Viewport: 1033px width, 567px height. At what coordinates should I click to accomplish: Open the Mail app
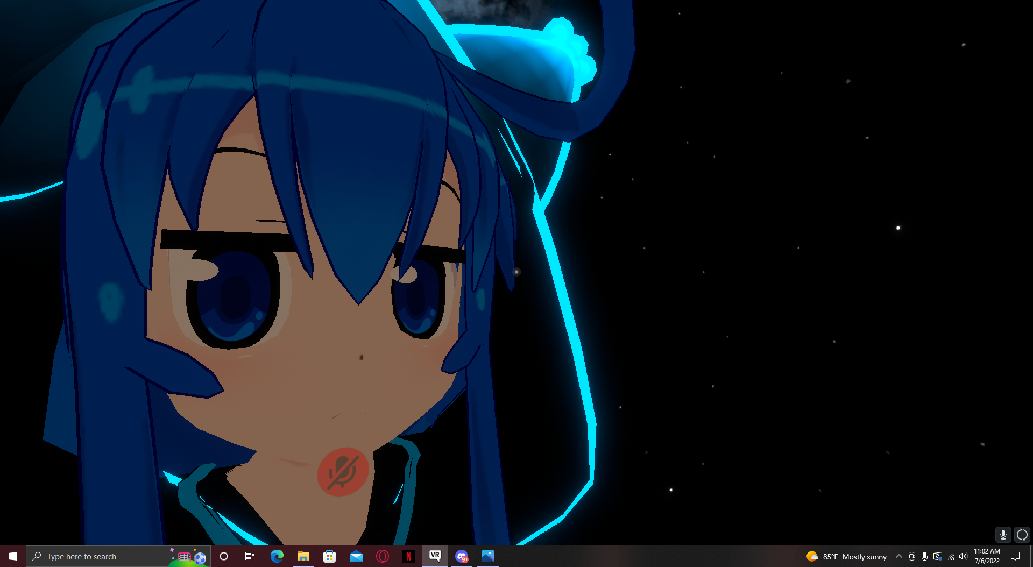[356, 556]
